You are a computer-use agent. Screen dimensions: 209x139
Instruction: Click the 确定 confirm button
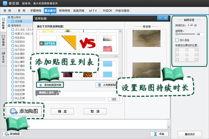62,111
